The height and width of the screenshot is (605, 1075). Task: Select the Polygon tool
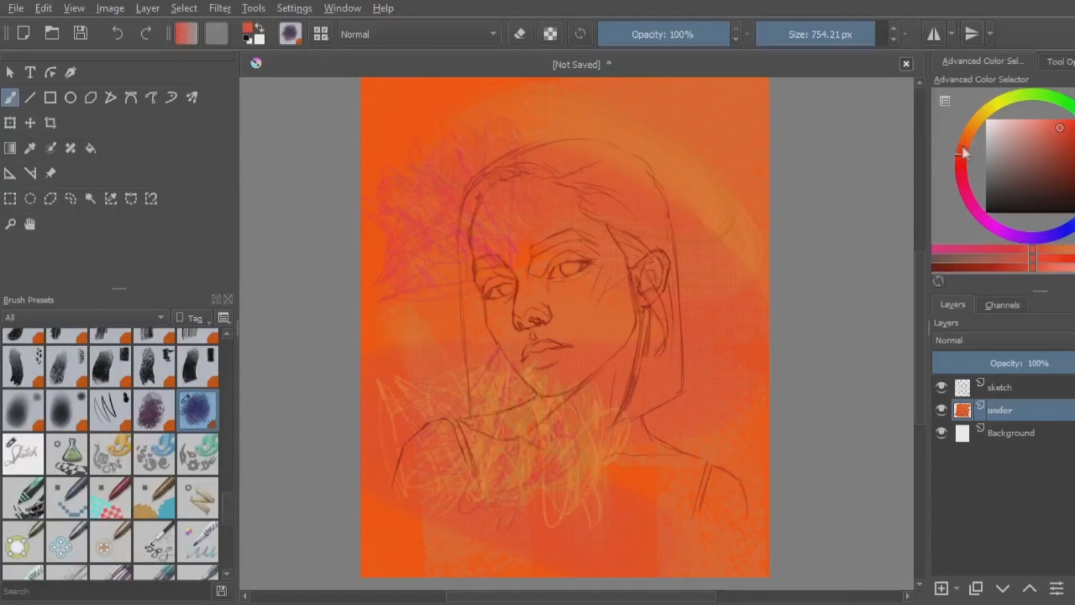pos(91,97)
